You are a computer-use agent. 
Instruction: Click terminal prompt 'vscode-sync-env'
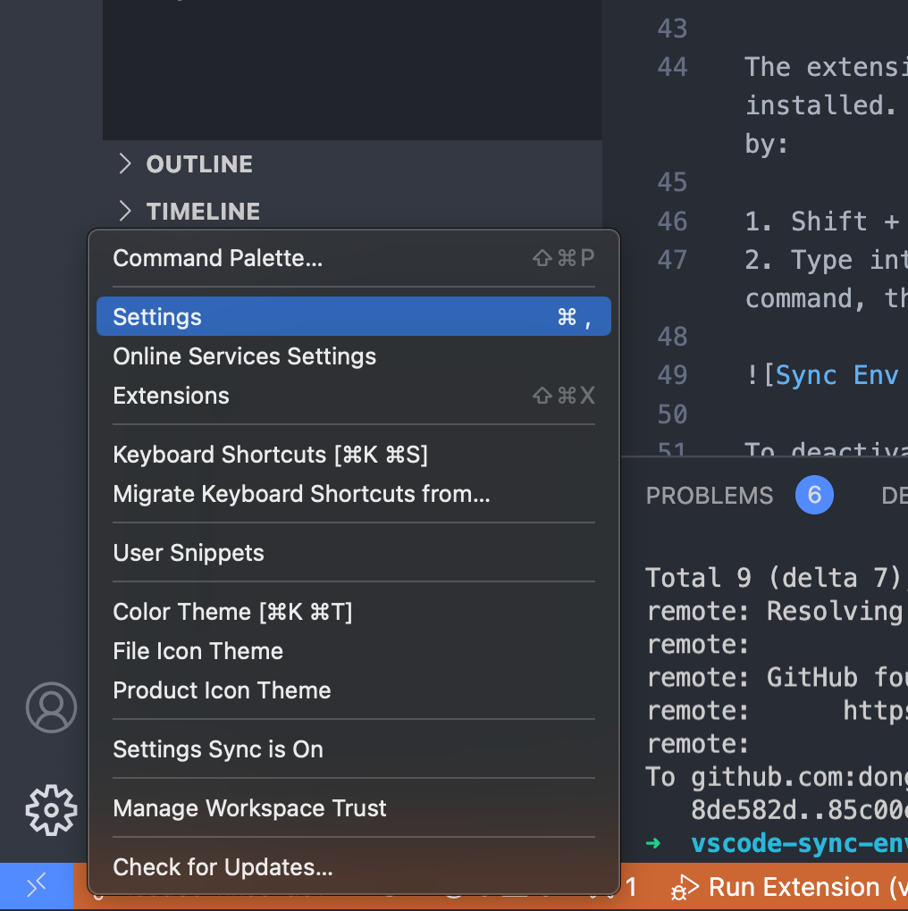coord(799,843)
